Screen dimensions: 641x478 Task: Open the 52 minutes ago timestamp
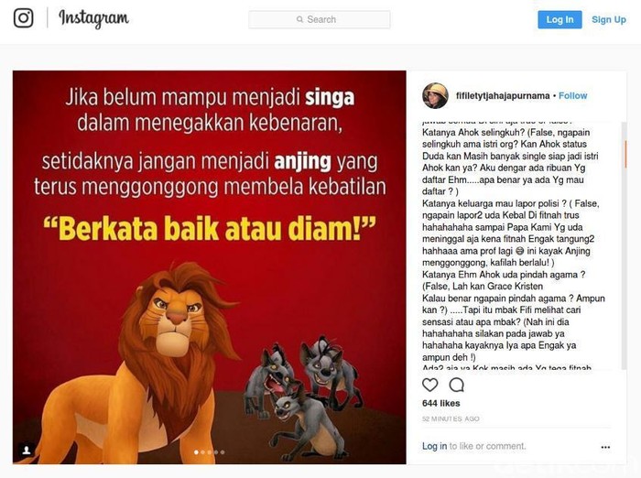click(451, 418)
